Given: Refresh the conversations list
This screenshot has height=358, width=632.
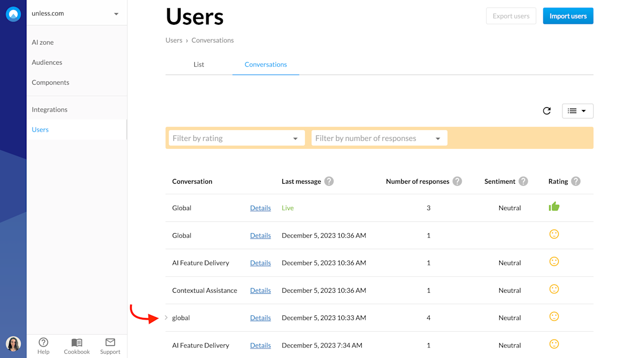Looking at the screenshot, I should point(547,111).
